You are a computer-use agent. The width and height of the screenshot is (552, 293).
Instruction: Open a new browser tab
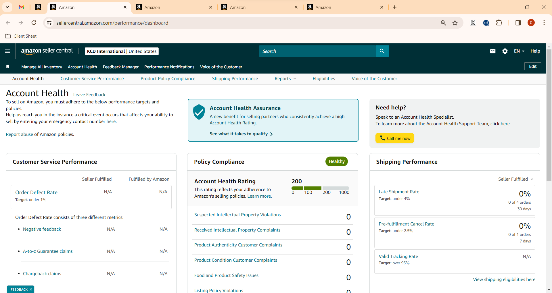point(395,7)
